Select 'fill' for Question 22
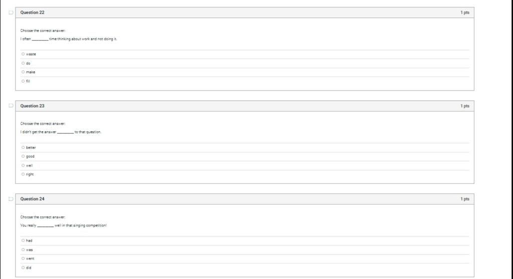 coord(23,81)
